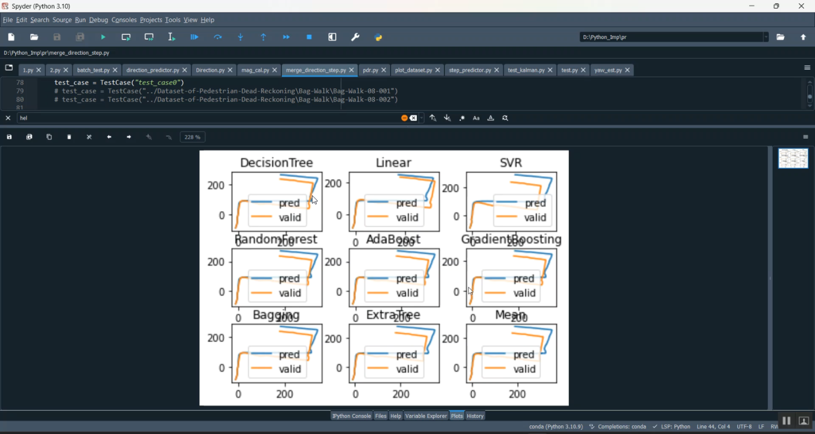Close the test_kalman.py tab
The width and height of the screenshot is (815, 434).
point(550,70)
